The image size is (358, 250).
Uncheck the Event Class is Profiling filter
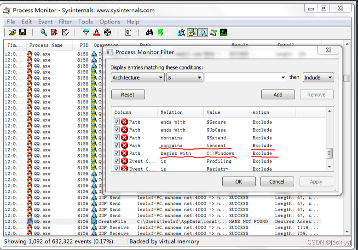[x=117, y=161]
